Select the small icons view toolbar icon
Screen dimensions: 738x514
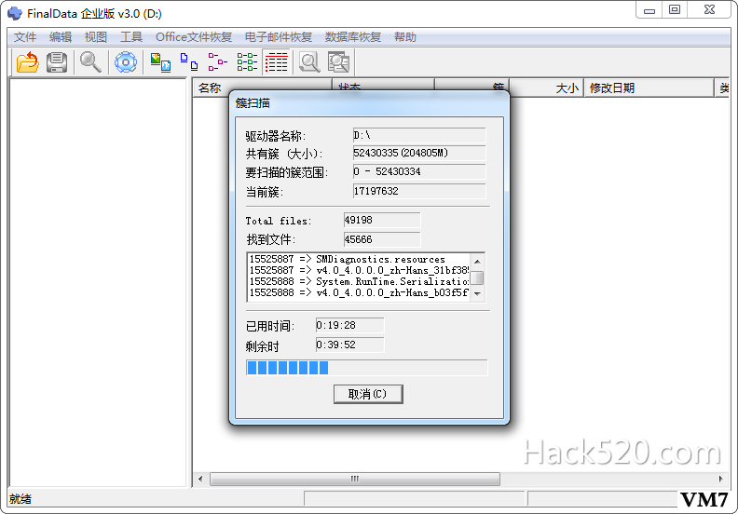(189, 62)
